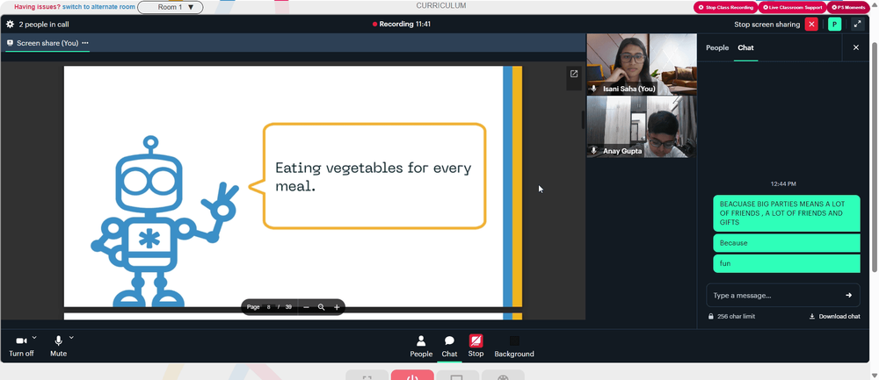This screenshot has height=380, width=879.
Task: Edit the current page number field
Action: [x=268, y=307]
